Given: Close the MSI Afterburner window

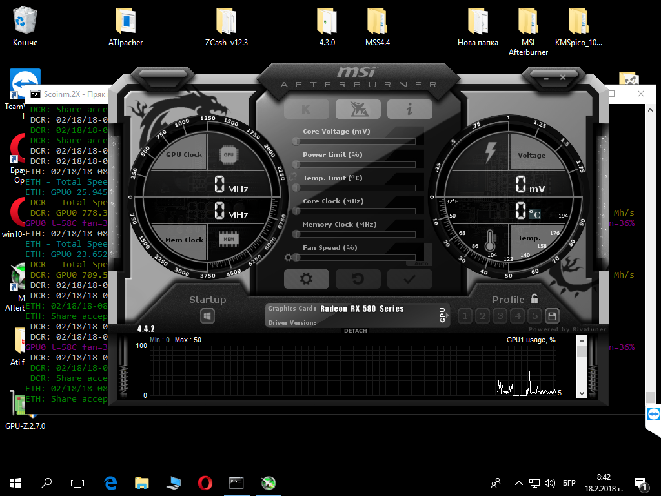Looking at the screenshot, I should coord(563,77).
